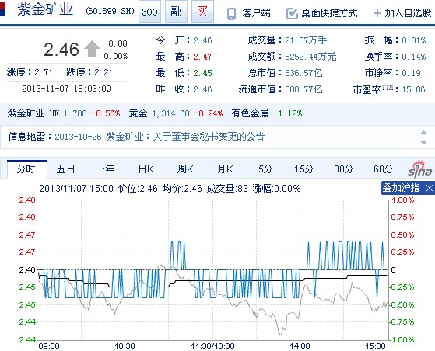Screen dimensions: 435x351
Task: Click the 流通市值 value 388.77亿
Action: (303, 89)
